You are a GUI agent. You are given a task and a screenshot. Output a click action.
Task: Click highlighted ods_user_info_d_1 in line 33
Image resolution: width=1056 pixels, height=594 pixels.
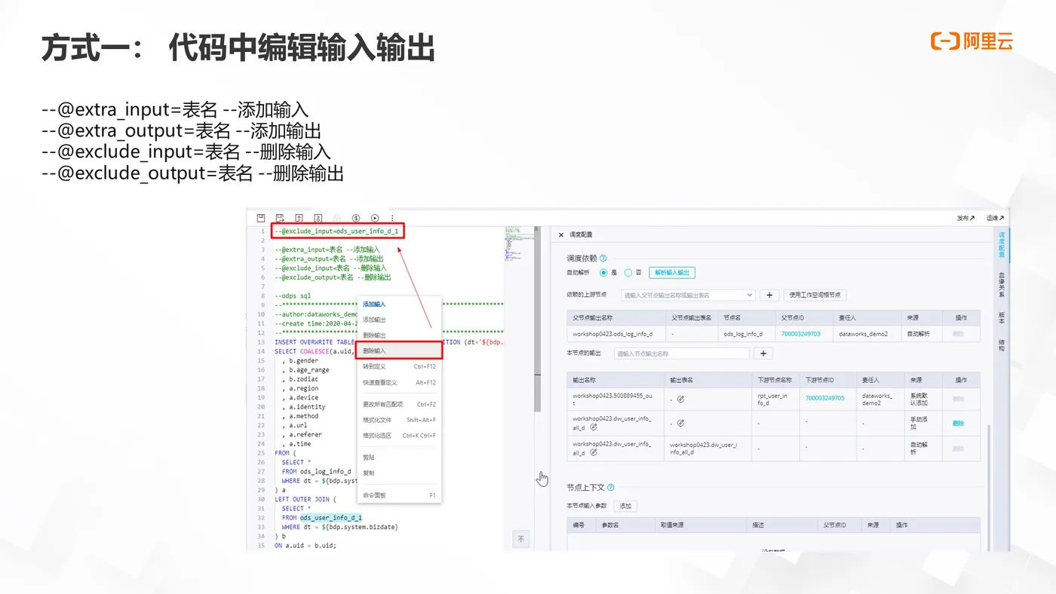click(x=330, y=518)
